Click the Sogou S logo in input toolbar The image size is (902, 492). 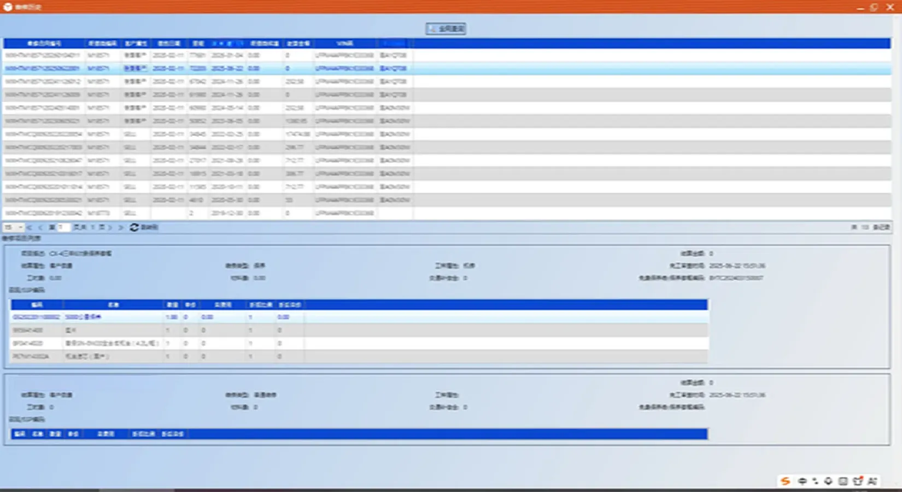[786, 481]
